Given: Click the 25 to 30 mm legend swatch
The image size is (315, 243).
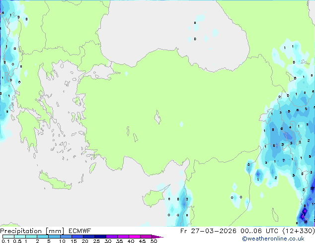Looking at the screenshot, I should click(100, 237).
